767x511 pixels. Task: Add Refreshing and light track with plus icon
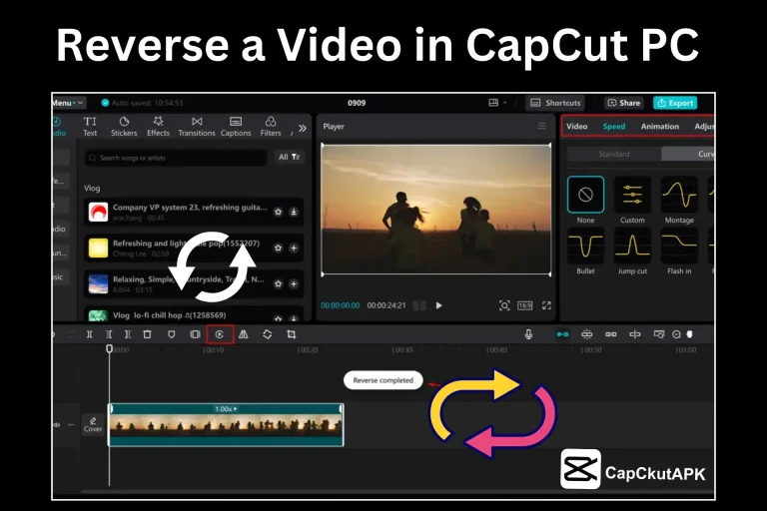(x=294, y=248)
